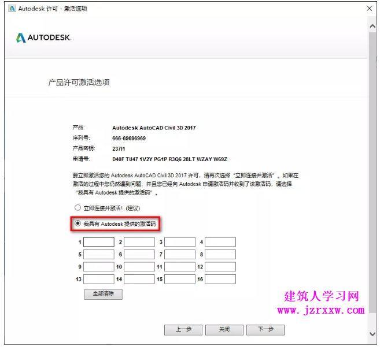Click activation code field 3
380x350 pixels.
180,242
